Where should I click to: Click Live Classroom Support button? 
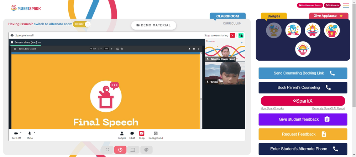pos(310,5)
